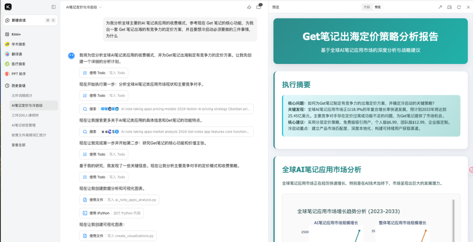Viewport: 473px width, 242px height.
Task: Switch to the 代码 tab
Action: pyautogui.click(x=367, y=7)
